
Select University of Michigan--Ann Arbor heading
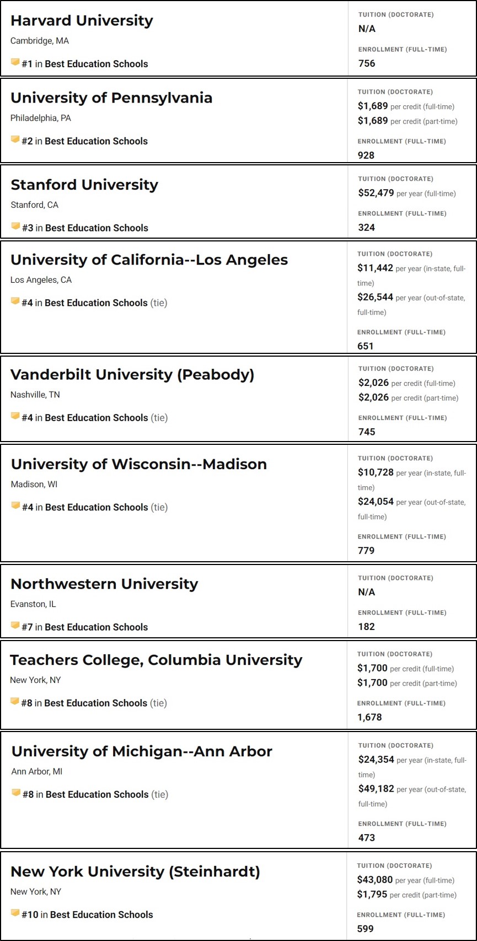click(x=142, y=751)
